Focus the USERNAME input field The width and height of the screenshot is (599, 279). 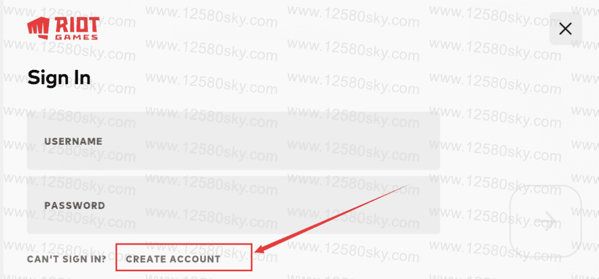tap(233, 141)
